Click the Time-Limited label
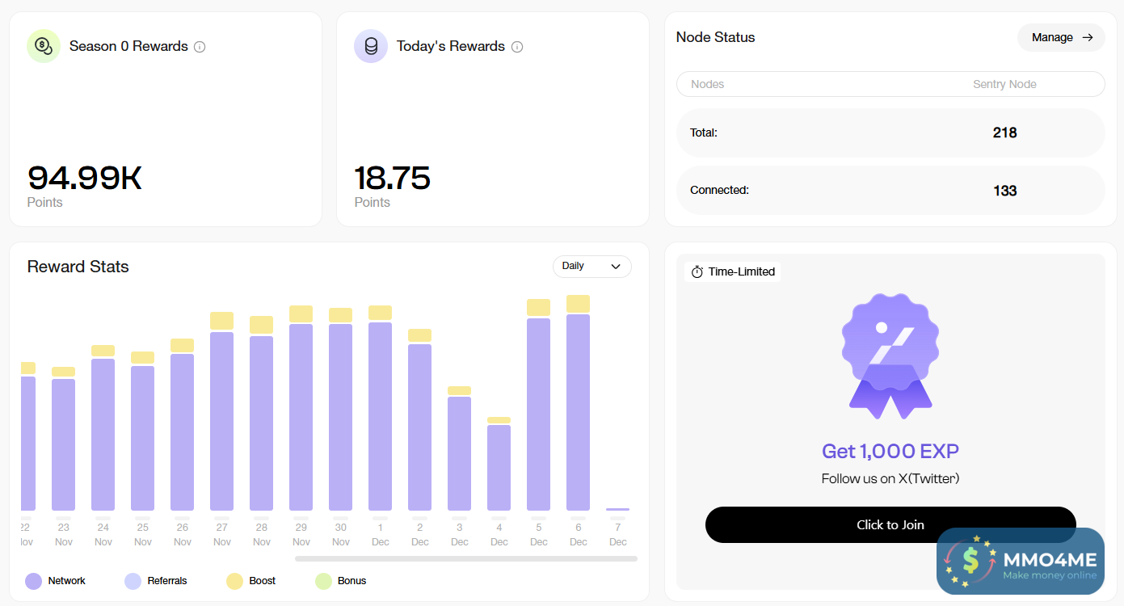Screen dimensions: 1124x606 (x=742, y=271)
